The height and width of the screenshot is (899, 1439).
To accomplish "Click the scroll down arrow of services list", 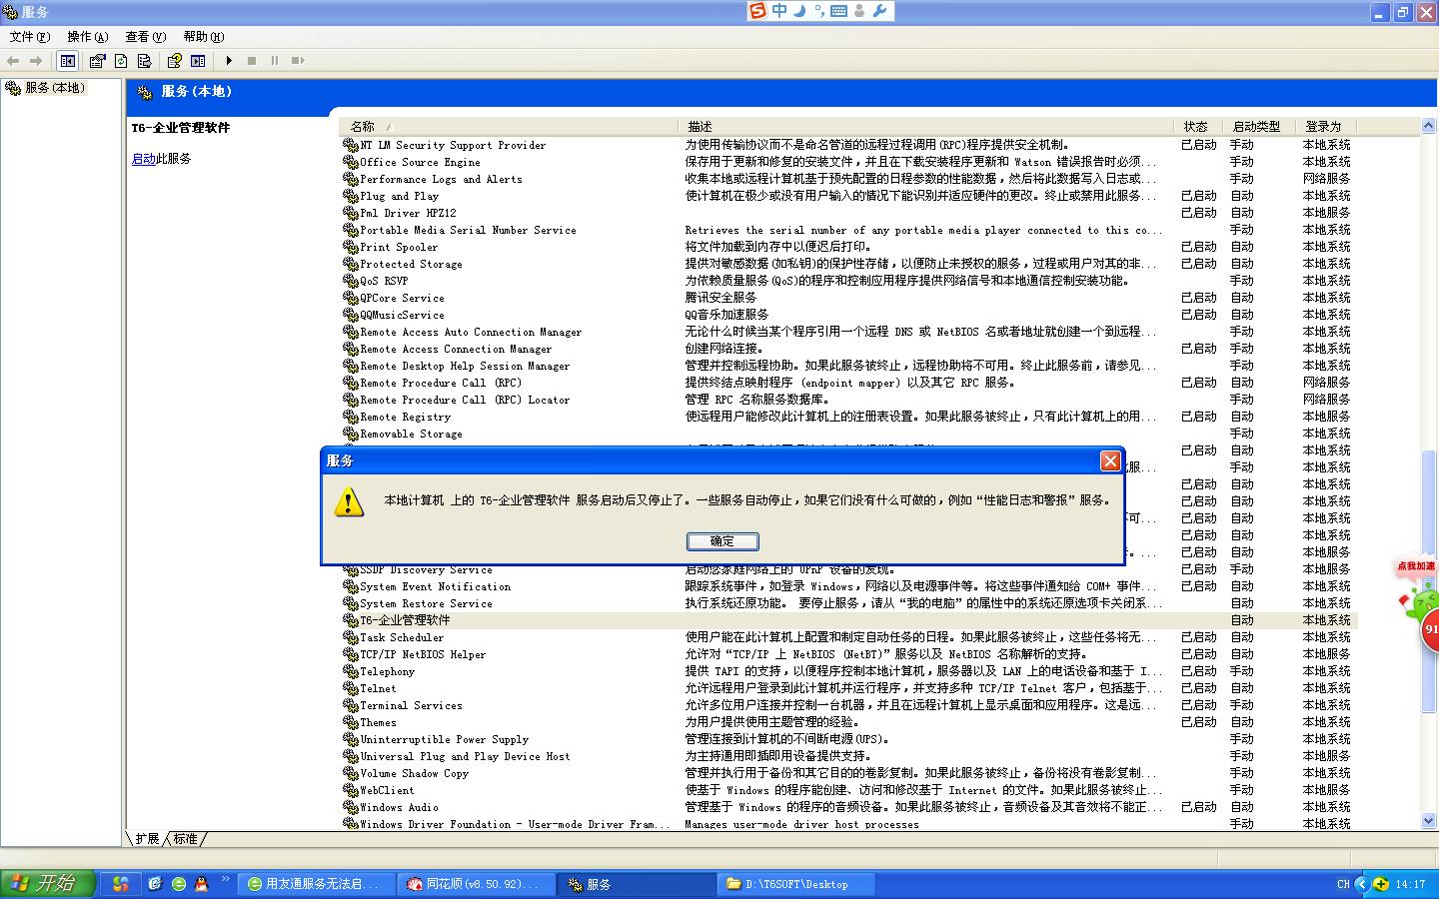I will click(1428, 821).
